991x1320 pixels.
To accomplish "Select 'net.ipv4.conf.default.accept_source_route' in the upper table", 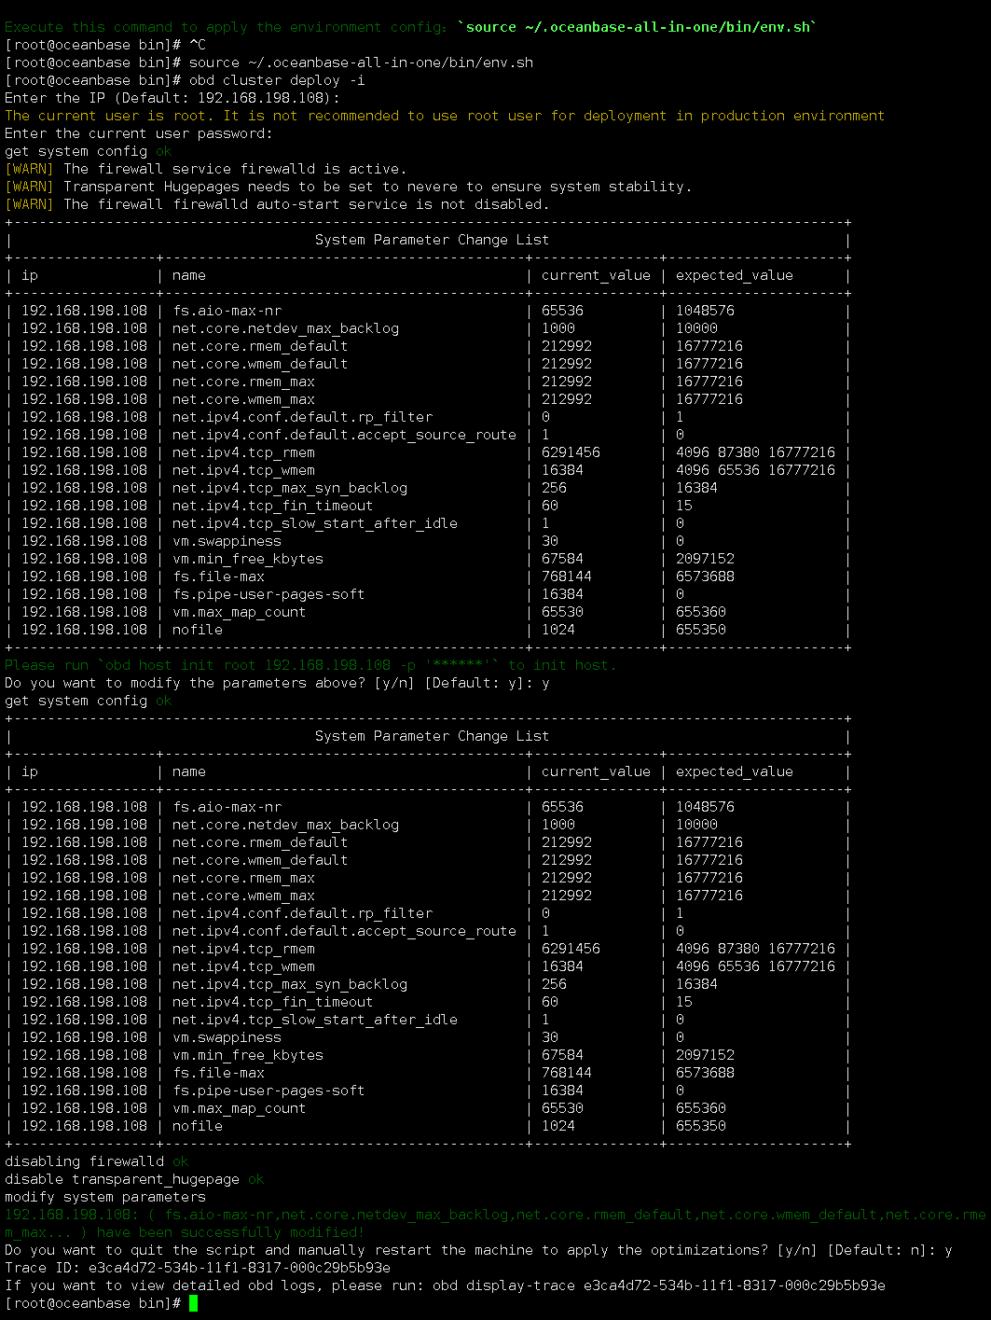I will [344, 435].
